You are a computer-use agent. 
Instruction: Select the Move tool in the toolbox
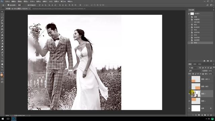[x=2, y=12]
